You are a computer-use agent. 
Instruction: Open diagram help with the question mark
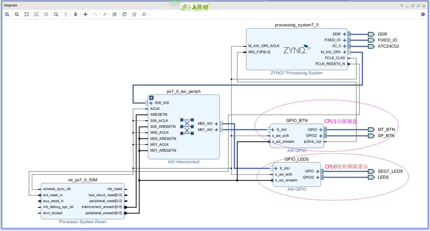tap(401, 6)
